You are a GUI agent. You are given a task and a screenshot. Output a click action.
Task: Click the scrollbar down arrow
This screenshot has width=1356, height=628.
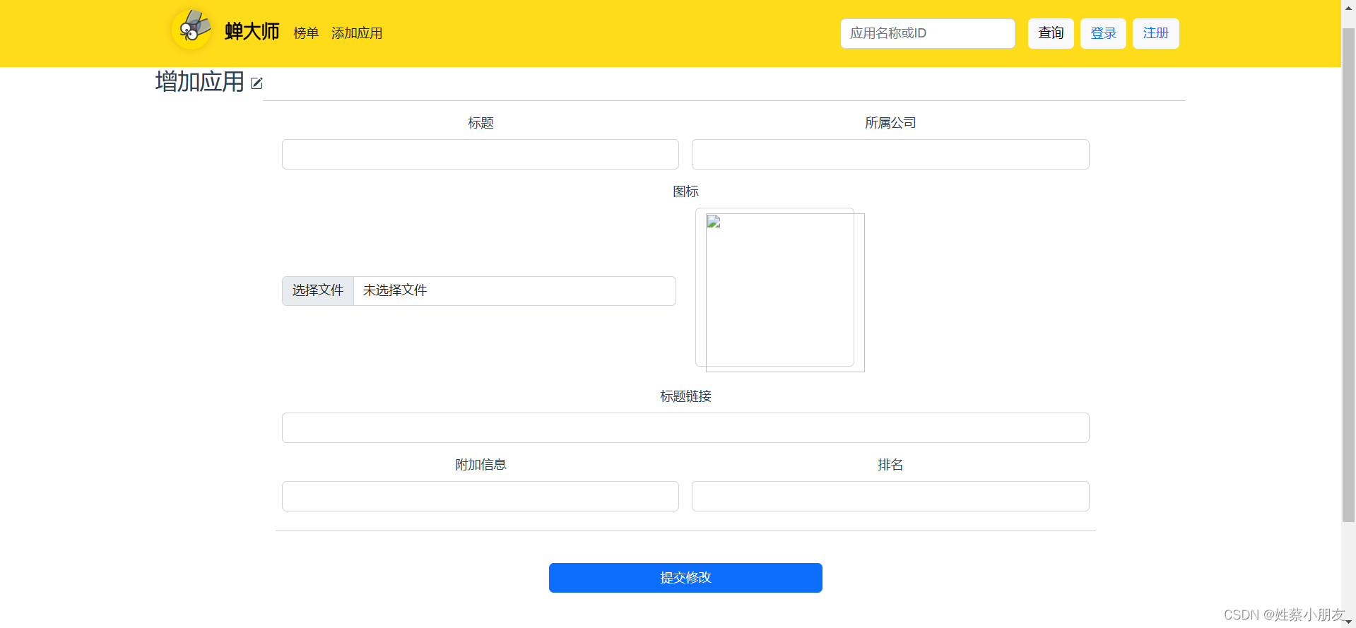tap(1348, 622)
